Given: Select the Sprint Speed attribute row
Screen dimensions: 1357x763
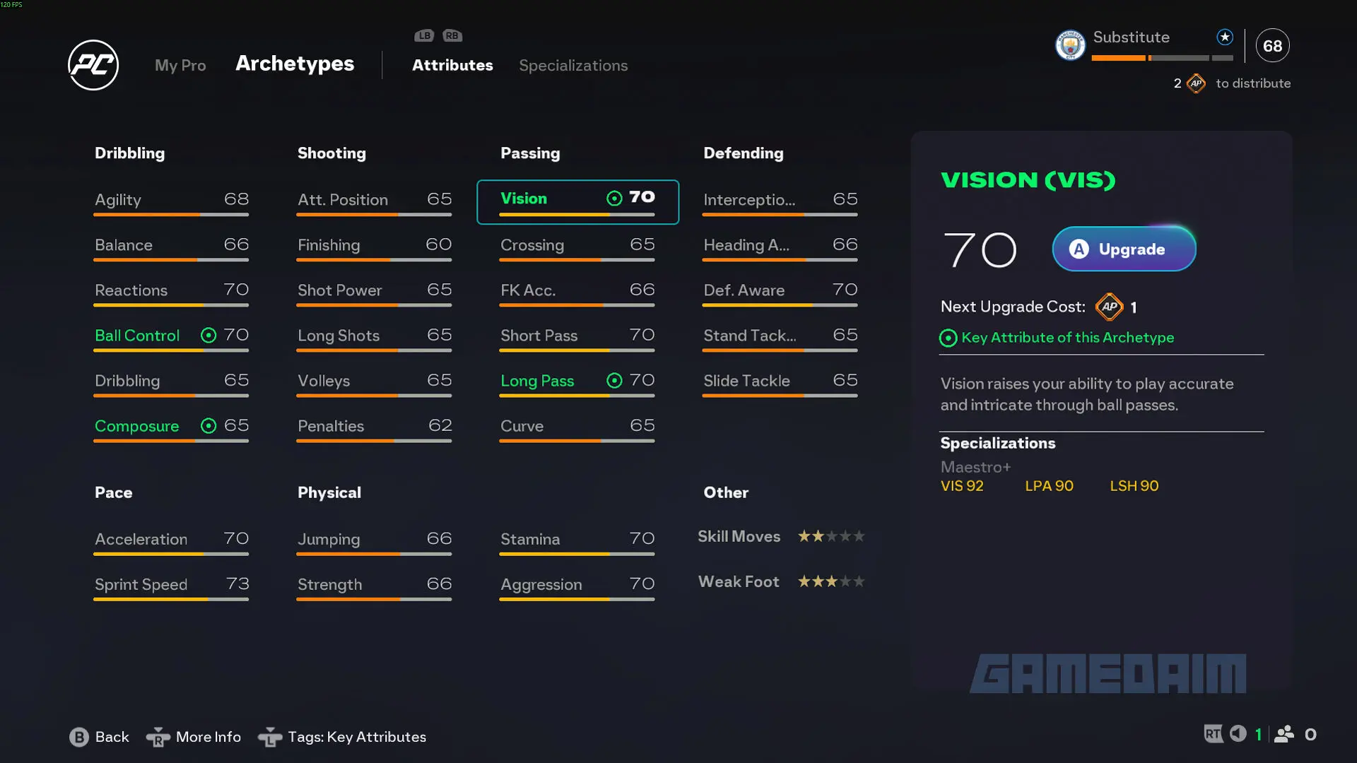Looking at the screenshot, I should tap(171, 586).
